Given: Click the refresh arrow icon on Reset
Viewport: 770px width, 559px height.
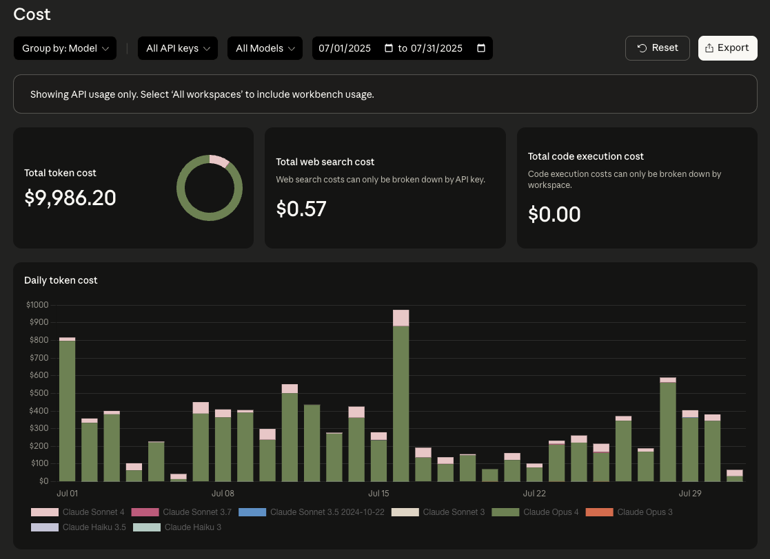Looking at the screenshot, I should (642, 48).
